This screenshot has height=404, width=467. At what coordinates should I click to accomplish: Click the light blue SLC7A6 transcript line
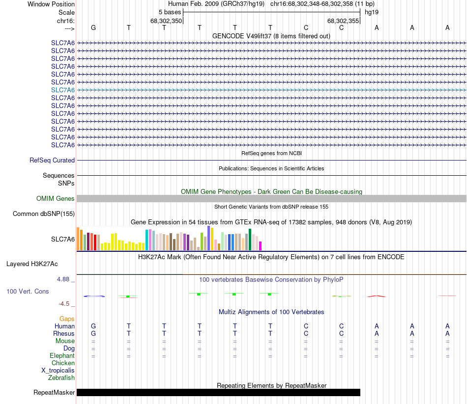point(272,90)
